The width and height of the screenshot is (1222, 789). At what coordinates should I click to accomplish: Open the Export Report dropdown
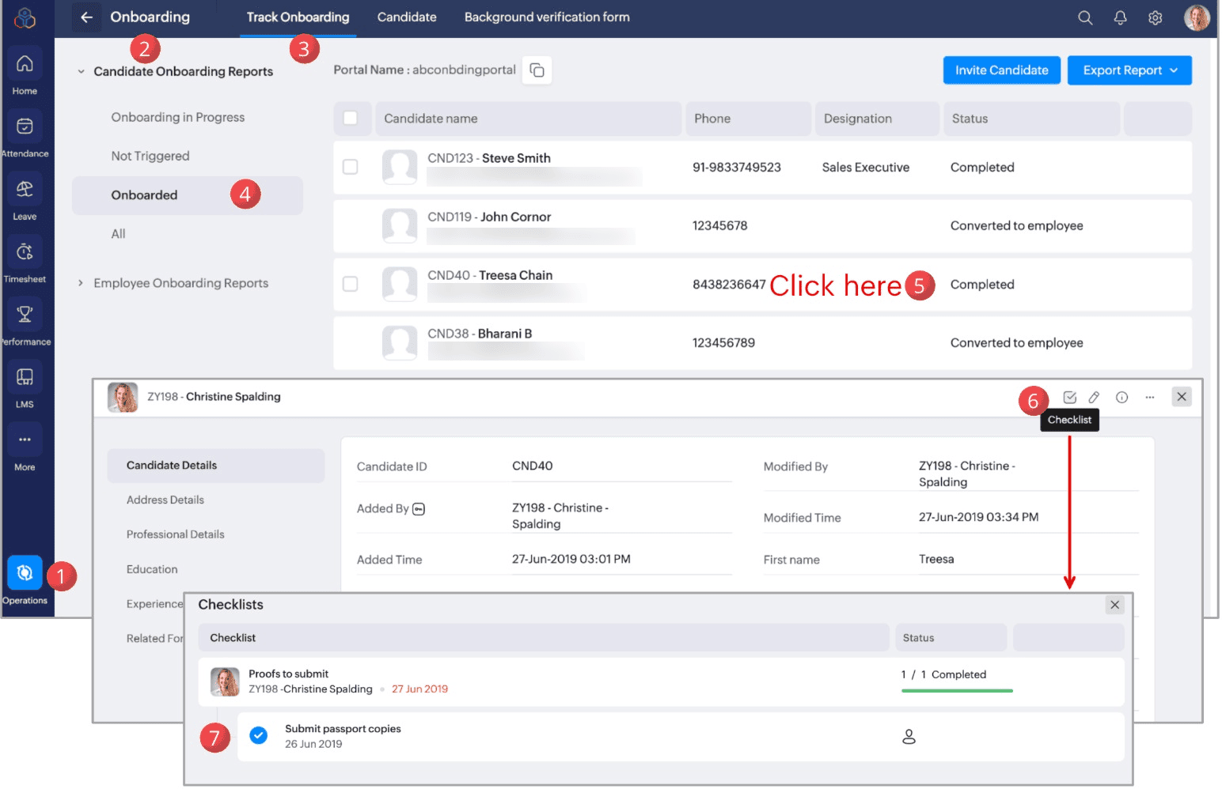click(1129, 70)
